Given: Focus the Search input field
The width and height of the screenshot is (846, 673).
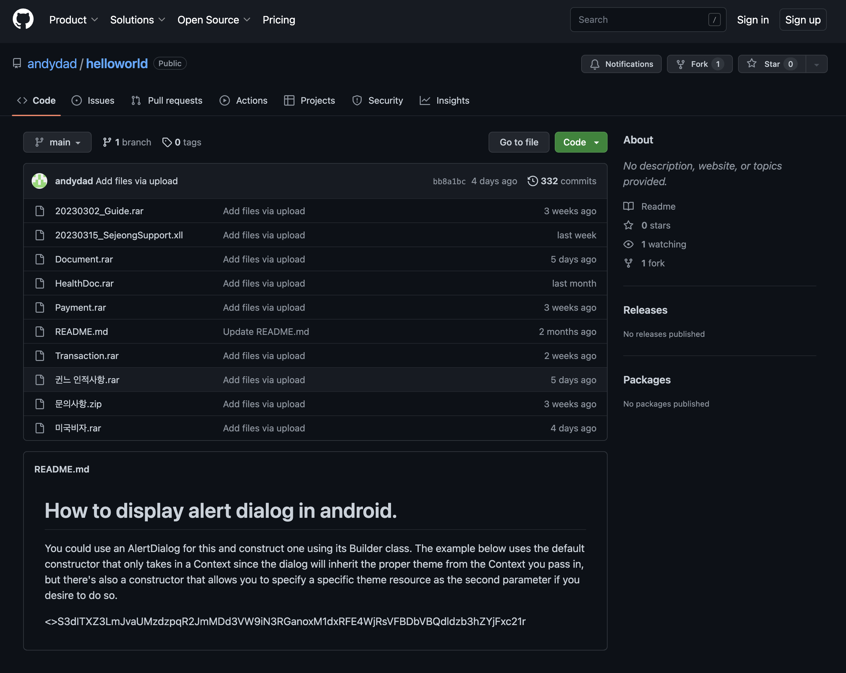Looking at the screenshot, I should (x=648, y=20).
